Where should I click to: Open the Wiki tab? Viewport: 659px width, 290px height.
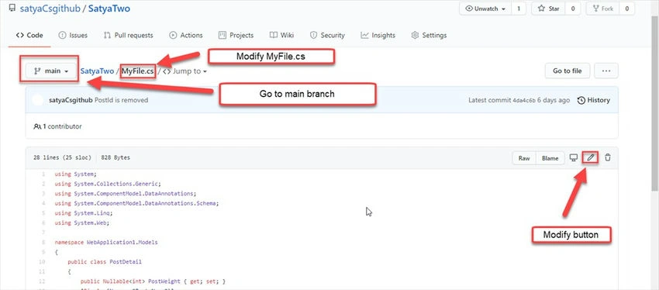pos(281,36)
